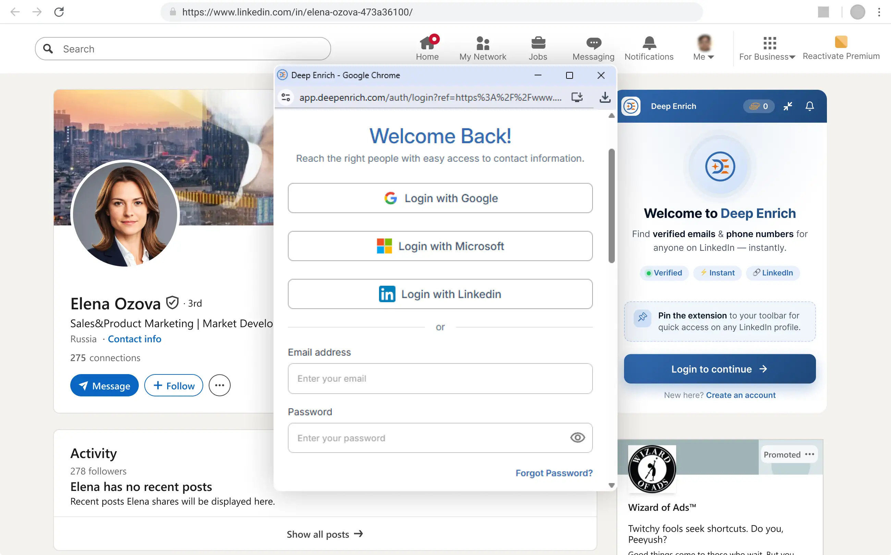Click the Wizard of Ads logo
This screenshot has width=891, height=555.
click(x=652, y=469)
